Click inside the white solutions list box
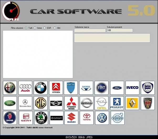Screen dimensions: 158x139 coord(38,54)
